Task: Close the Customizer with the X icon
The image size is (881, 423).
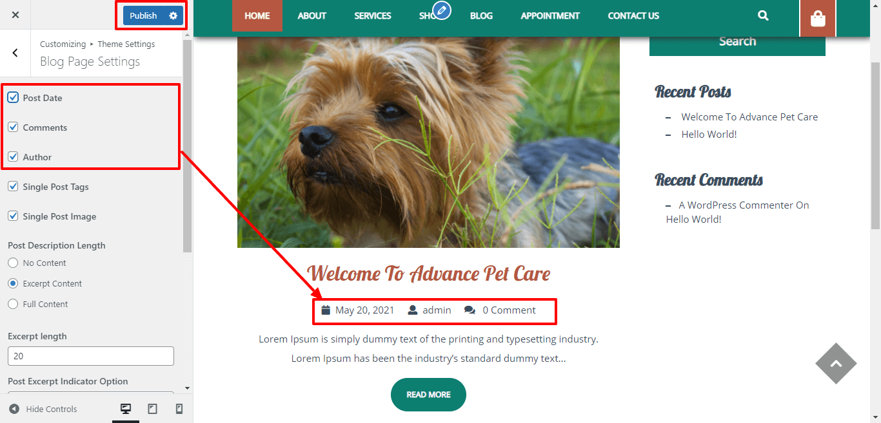Action: click(15, 15)
